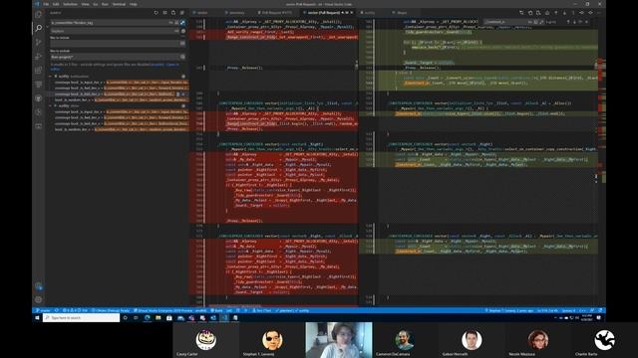Click the Windows taskbar search box

point(81,318)
